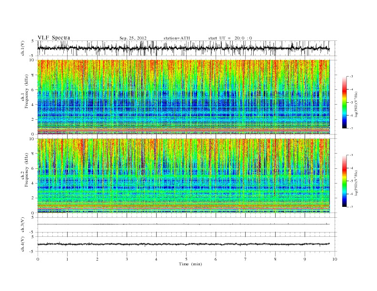This screenshot has height=291, width=377.
Task: Click time axis tick label "3"
Action: point(127,259)
